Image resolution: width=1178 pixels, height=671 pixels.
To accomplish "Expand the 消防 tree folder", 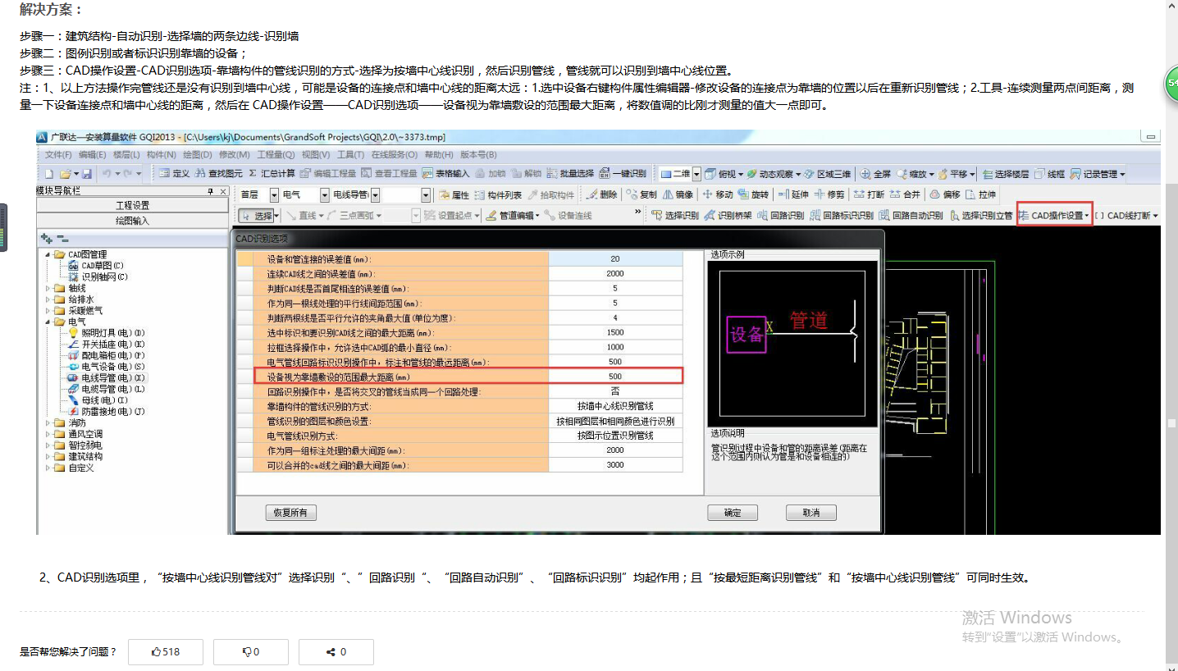I will [49, 422].
